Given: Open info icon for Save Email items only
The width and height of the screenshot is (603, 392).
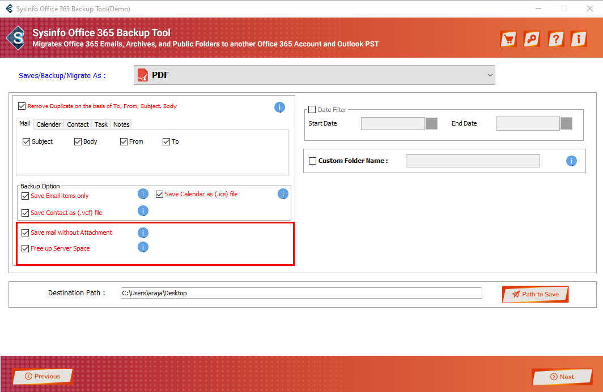Looking at the screenshot, I should (x=143, y=194).
